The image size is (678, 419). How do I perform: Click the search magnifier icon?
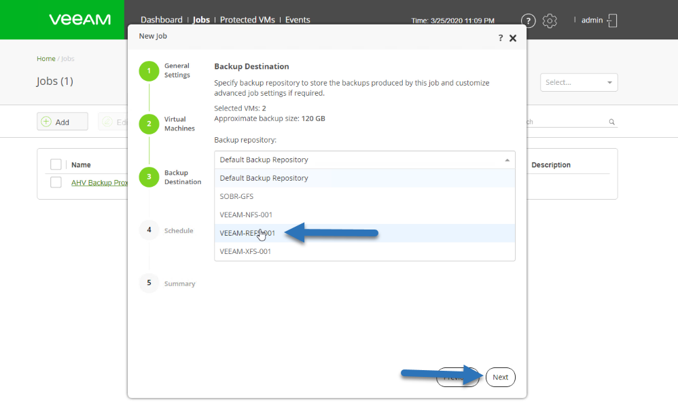(611, 122)
